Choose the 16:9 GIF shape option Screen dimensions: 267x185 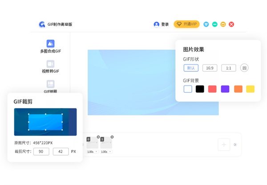[210, 68]
